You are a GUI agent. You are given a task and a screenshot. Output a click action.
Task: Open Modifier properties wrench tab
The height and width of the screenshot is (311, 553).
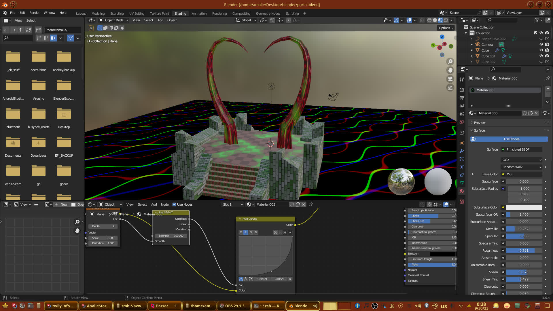pyautogui.click(x=462, y=151)
